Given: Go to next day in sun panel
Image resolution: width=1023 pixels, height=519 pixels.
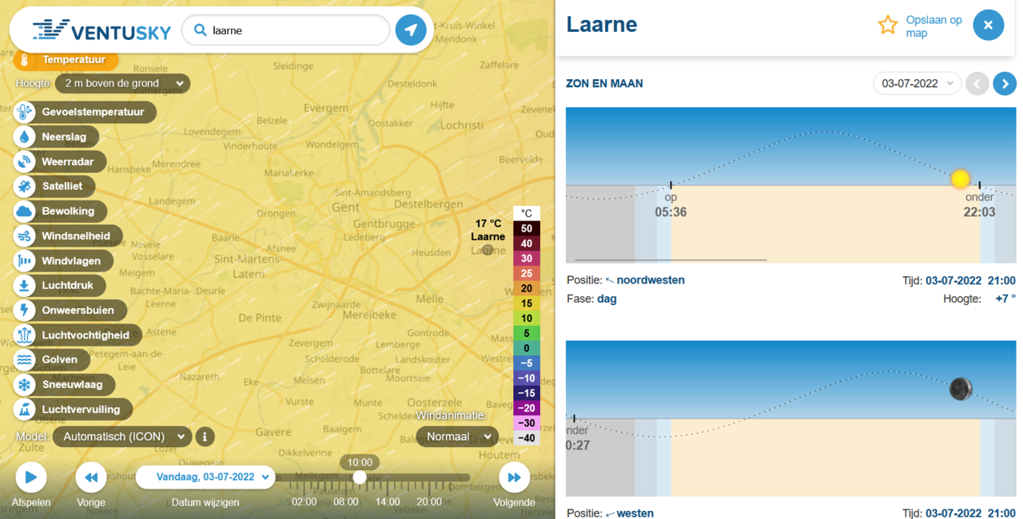Looking at the screenshot, I should 1005,83.
